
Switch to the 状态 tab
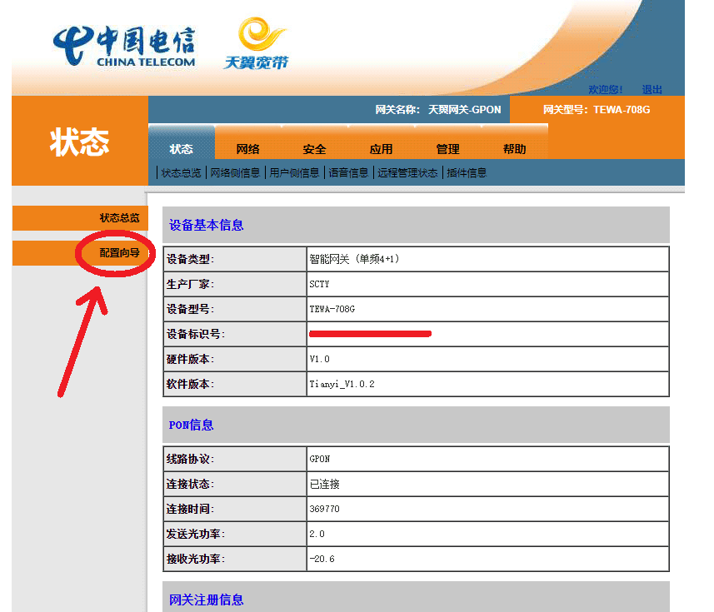(181, 149)
